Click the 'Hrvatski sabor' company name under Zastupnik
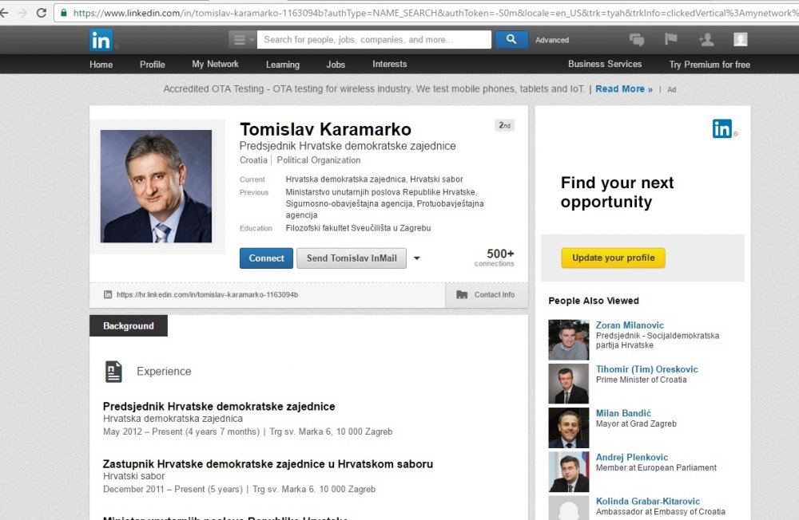The image size is (799, 520). [x=134, y=476]
